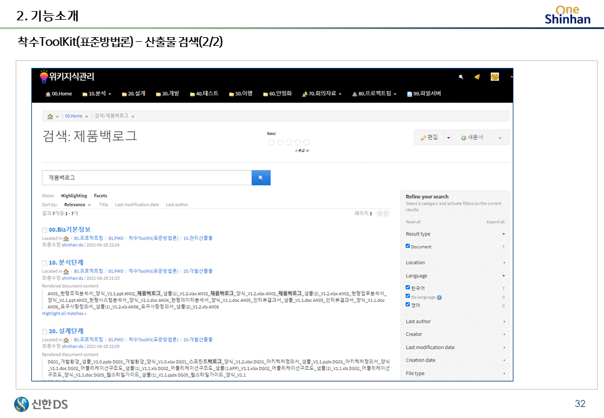Viewport: 604px width, 418px height.
Task: Open the 10.분석 menu
Action: pos(96,94)
